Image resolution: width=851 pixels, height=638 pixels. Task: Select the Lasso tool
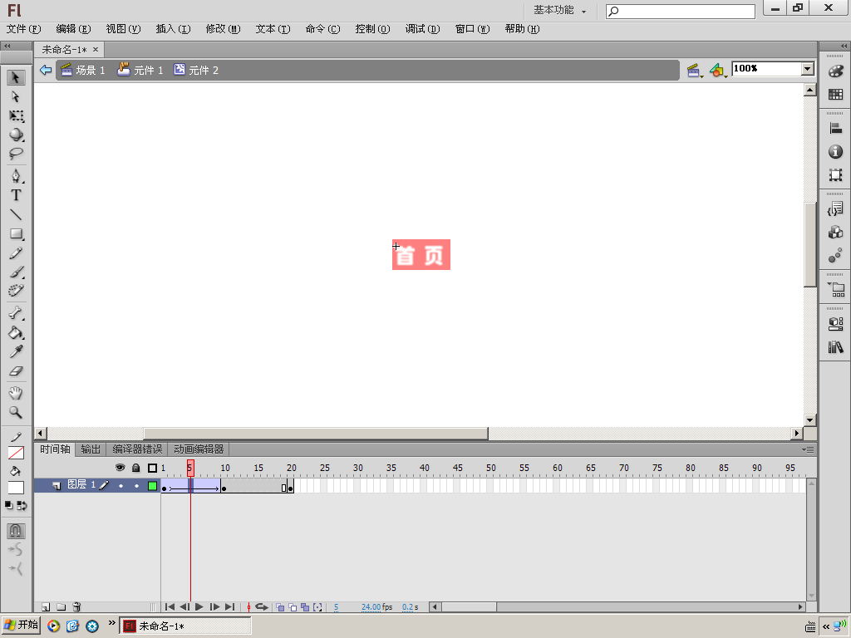point(16,154)
